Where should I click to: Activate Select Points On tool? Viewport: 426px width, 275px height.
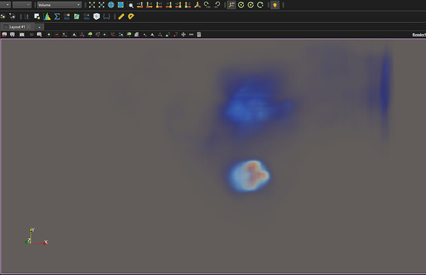(81, 35)
